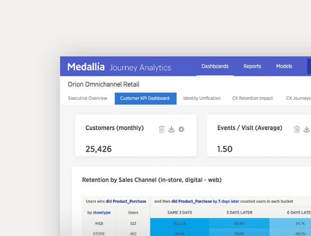Switch to Executive Overview tab

pyautogui.click(x=87, y=99)
